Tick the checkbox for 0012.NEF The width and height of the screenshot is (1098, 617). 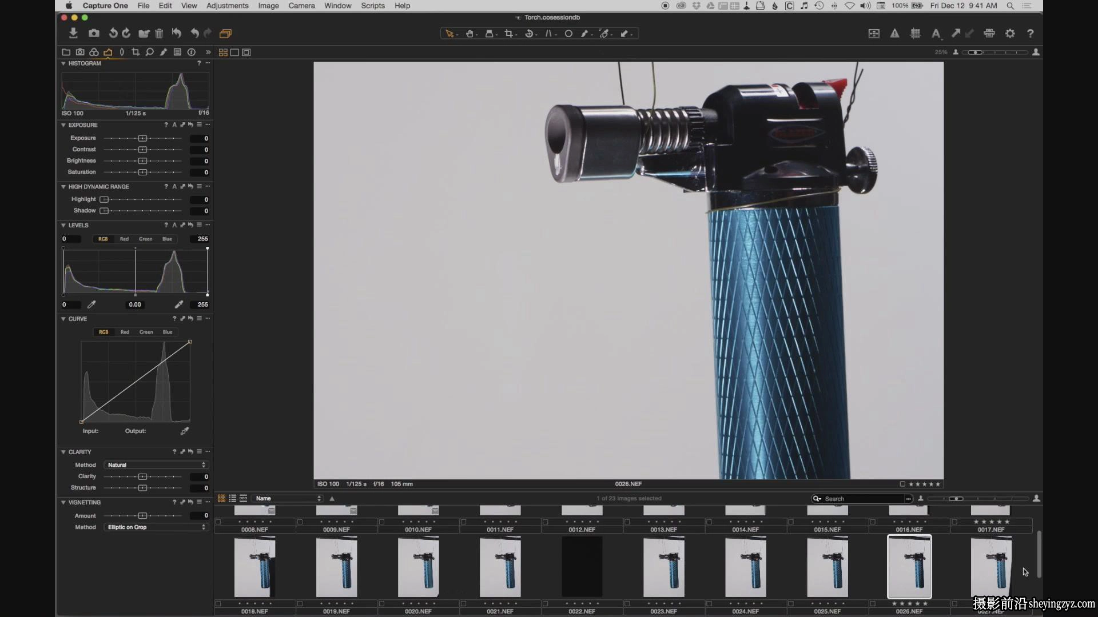click(x=545, y=522)
